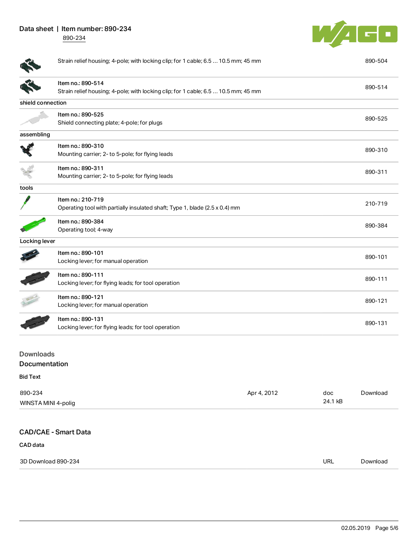This screenshot has height=540, width=418.
Task: Click the locking lever 890-101 image
Action: (30, 256)
